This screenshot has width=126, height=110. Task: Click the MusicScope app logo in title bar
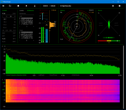(2, 2)
